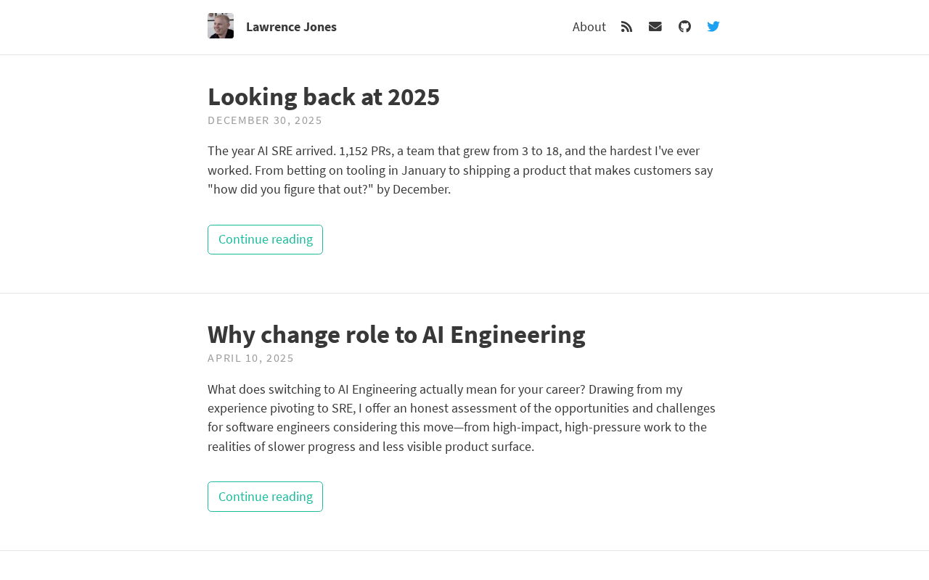
Task: Click the "1,152 PRs" text in the excerpt
Action: (364, 151)
